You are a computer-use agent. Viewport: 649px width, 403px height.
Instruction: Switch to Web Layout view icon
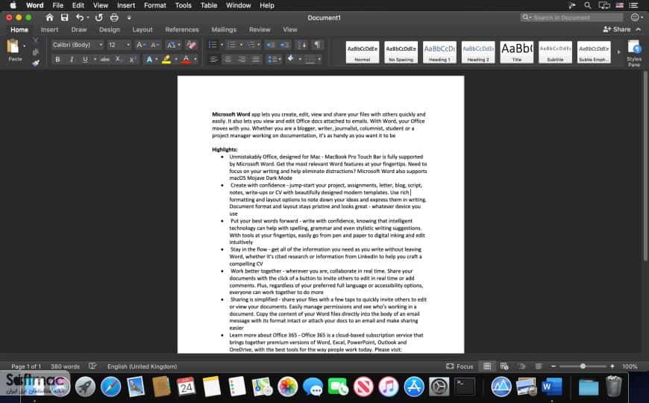504,366
